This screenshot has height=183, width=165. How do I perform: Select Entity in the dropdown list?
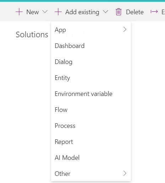click(x=91, y=78)
